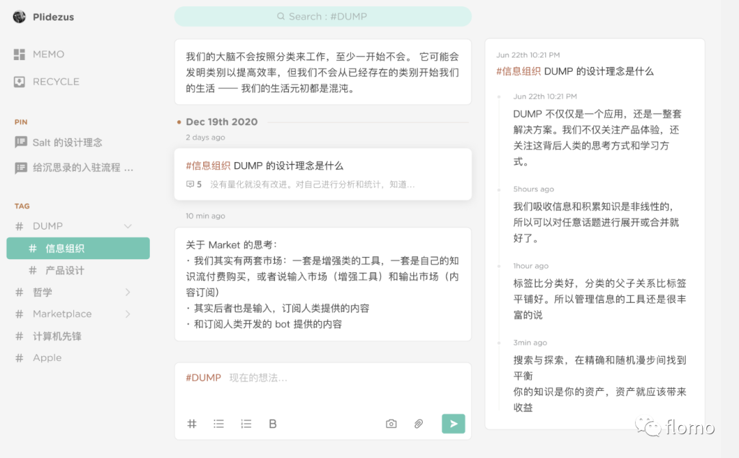Open the memo card about 关于 Market 的思考
The image size is (739, 458).
[323, 284]
